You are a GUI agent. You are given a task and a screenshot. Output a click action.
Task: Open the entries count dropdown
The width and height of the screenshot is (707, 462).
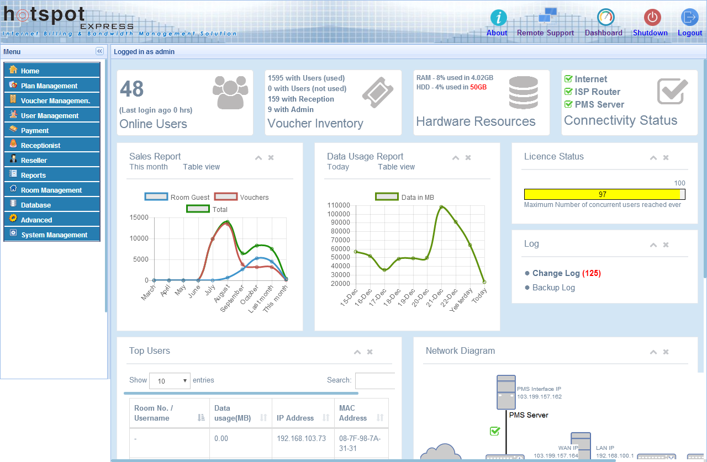pos(170,381)
